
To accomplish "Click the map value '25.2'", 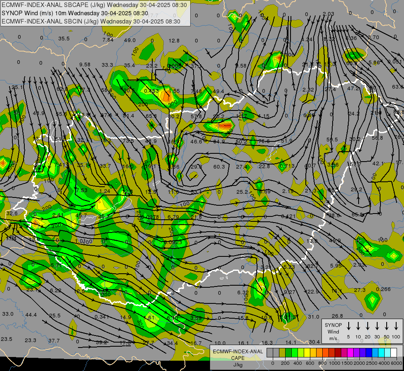I will (x=242, y=192).
